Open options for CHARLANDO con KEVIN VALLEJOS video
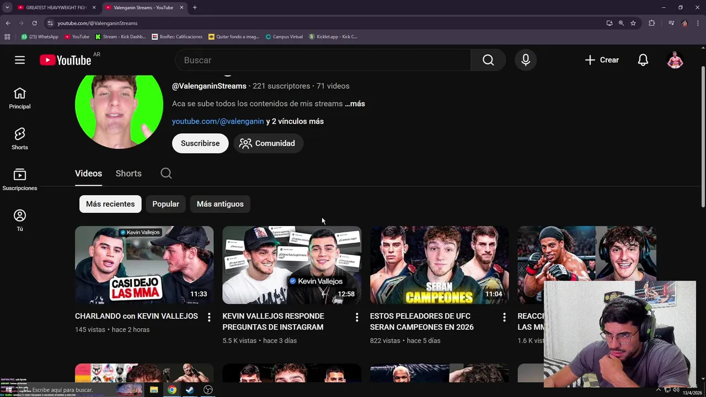 coord(209,317)
